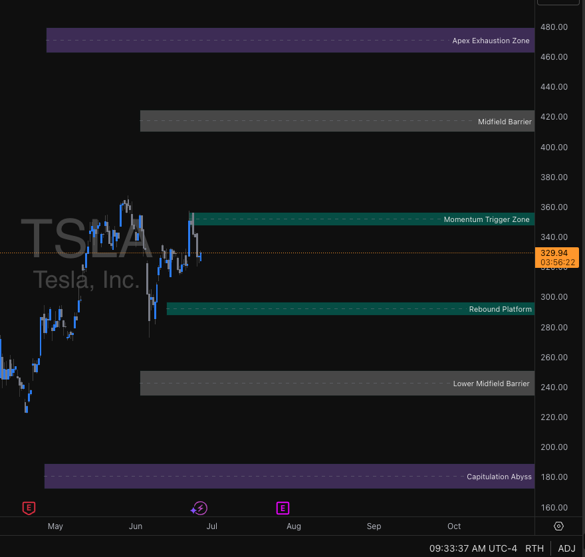The height and width of the screenshot is (557, 585).
Task: Click the Oct label on time axis
Action: click(x=454, y=526)
